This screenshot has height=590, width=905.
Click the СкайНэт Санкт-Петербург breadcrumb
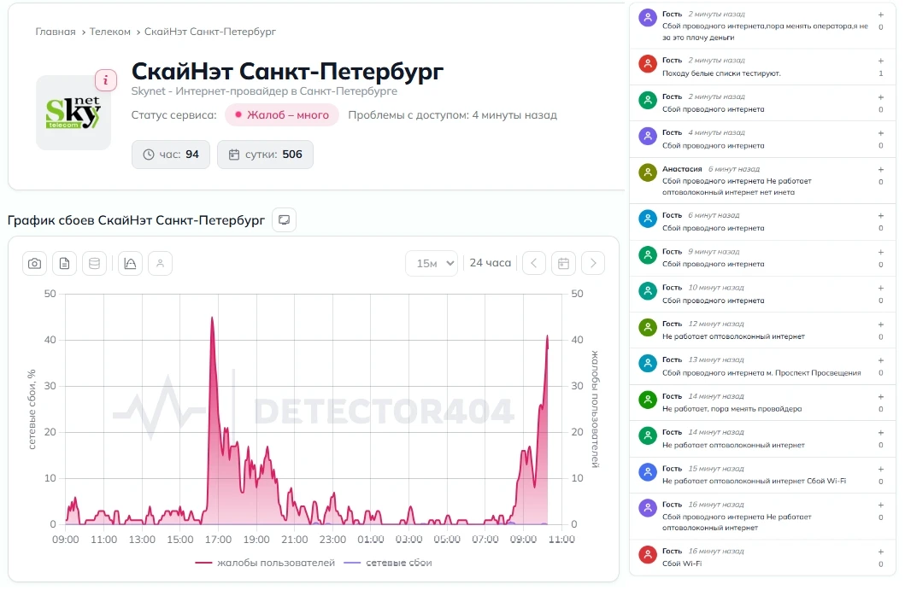[x=210, y=32]
